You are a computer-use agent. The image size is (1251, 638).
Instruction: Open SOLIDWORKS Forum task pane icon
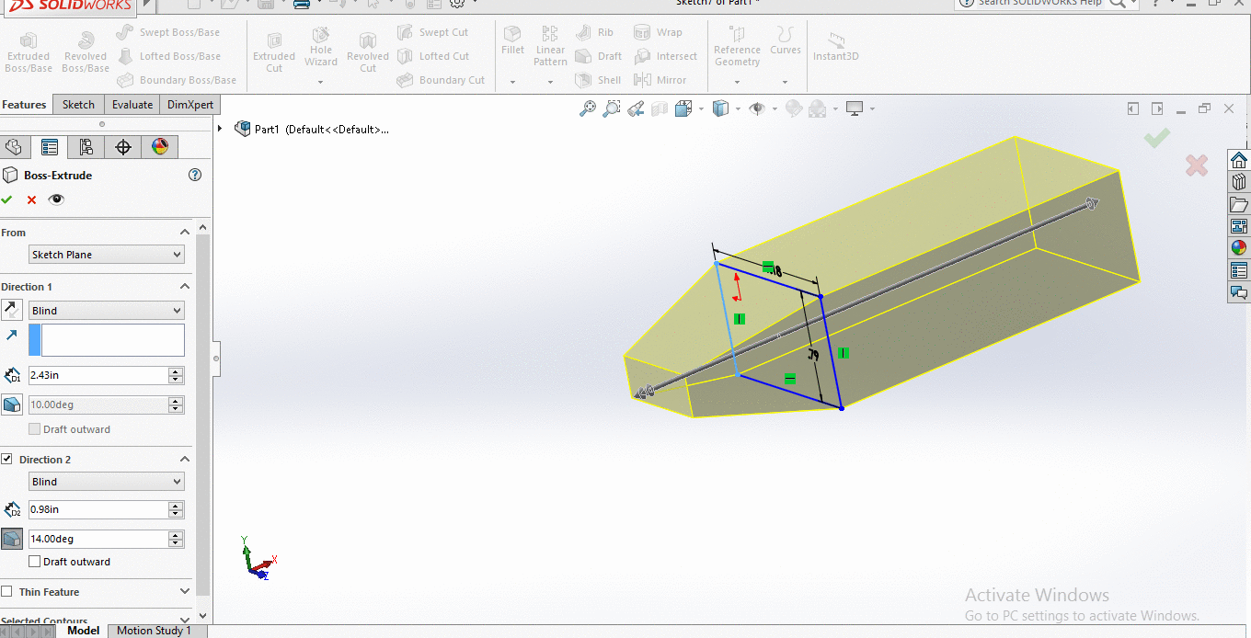(1239, 292)
